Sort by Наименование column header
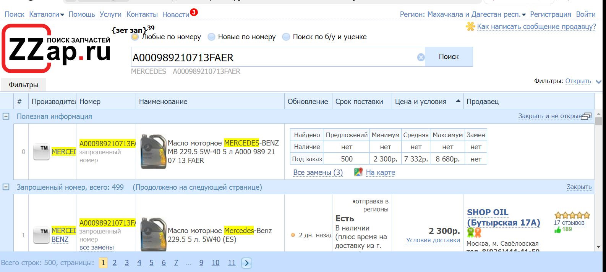 pyautogui.click(x=210, y=102)
